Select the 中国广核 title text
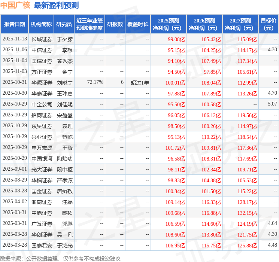This screenshot has width=279, height=262. coord(15,5)
